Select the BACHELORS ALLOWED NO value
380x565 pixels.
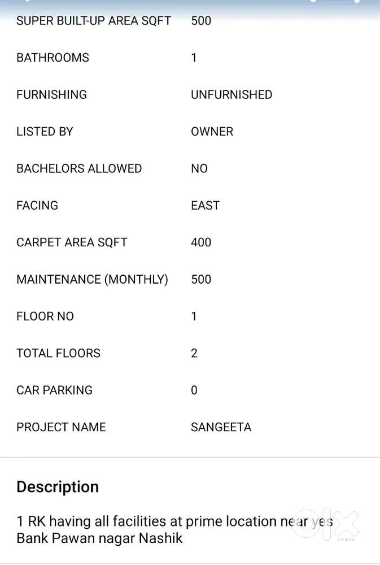tap(199, 168)
